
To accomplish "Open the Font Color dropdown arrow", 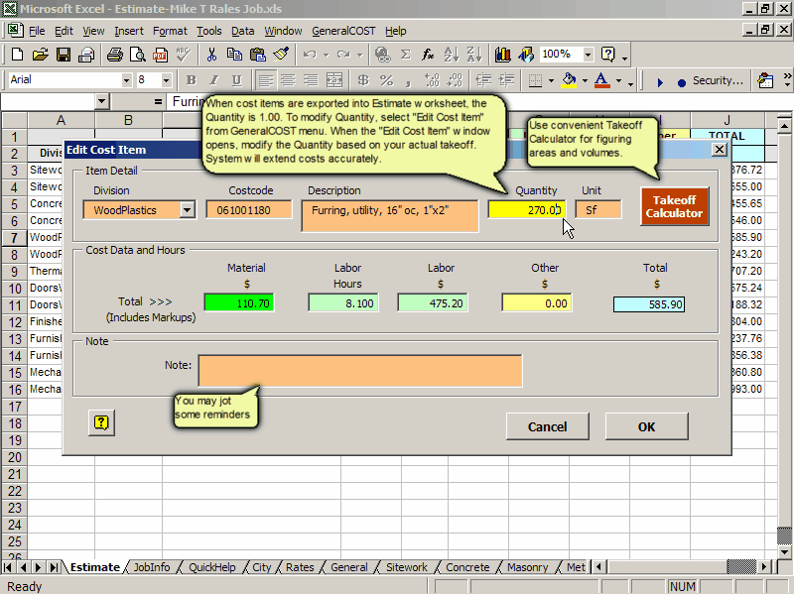I will click(618, 80).
